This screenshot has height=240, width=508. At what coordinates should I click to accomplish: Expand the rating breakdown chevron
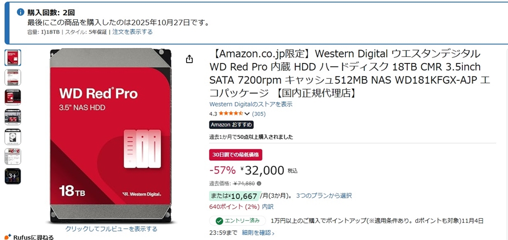247,114
